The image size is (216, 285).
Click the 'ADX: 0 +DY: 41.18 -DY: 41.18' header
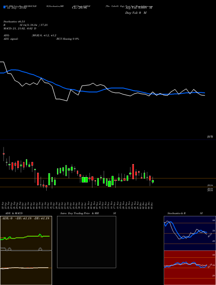point(25,218)
